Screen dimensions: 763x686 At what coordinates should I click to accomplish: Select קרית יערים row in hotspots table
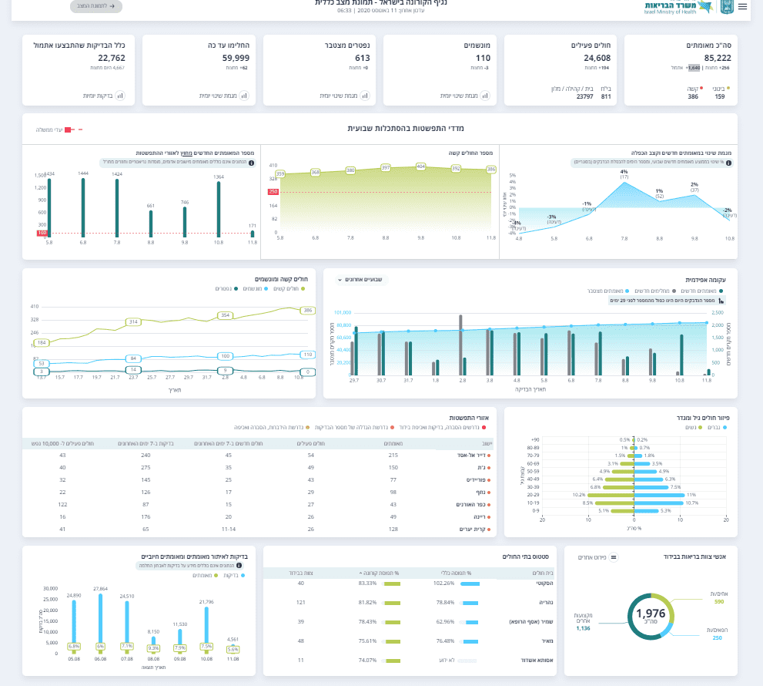pyautogui.click(x=259, y=529)
